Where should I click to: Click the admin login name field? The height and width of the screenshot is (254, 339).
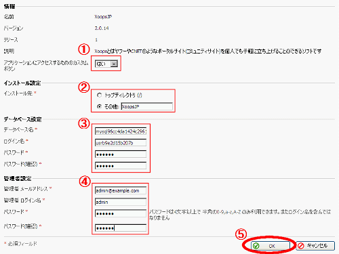tap(121, 202)
